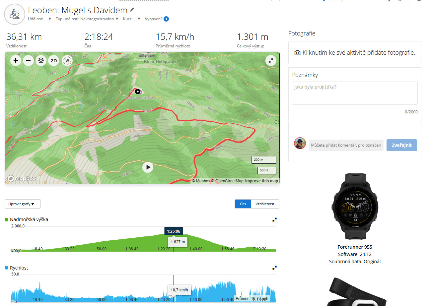The height and width of the screenshot is (306, 430).
Task: Expand the Rychlost speed chart
Action: [x=274, y=268]
